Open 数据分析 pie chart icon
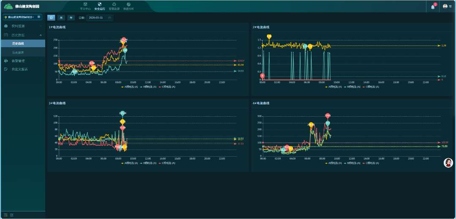 (128, 5)
